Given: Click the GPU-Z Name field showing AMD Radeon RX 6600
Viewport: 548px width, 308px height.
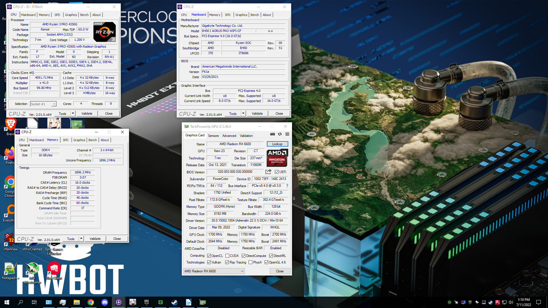Looking at the screenshot, I should click(235, 144).
